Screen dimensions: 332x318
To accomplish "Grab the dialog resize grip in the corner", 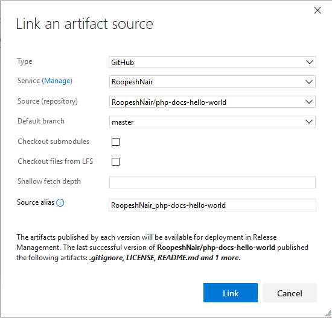I will [328, 314].
